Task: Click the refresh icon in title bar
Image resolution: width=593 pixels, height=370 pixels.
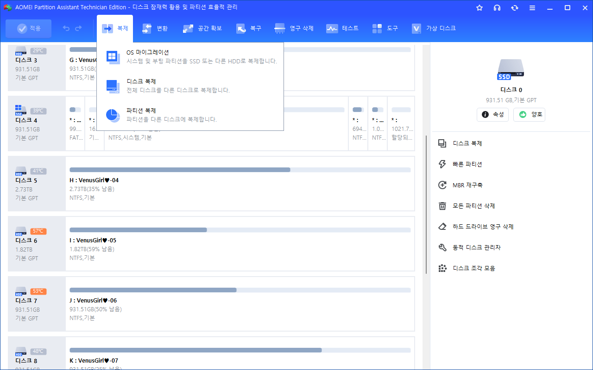Action: click(x=515, y=8)
